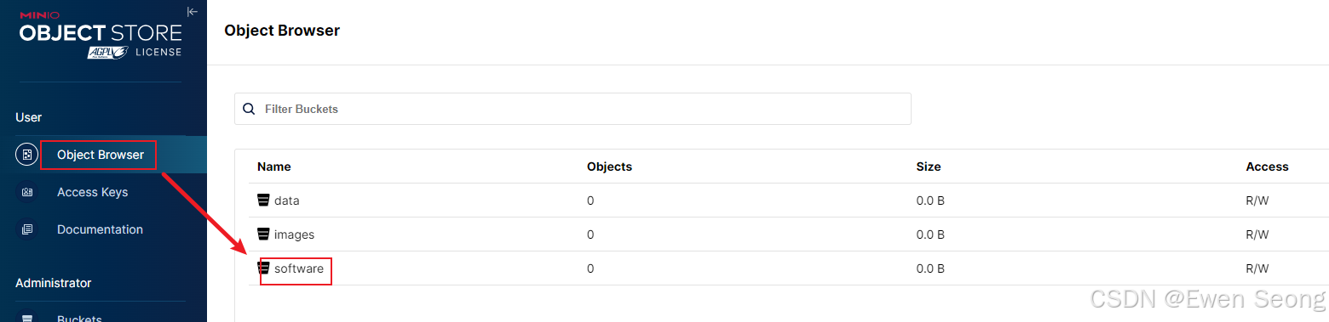The image size is (1329, 322).
Task: Open the data bucket
Action: click(286, 201)
